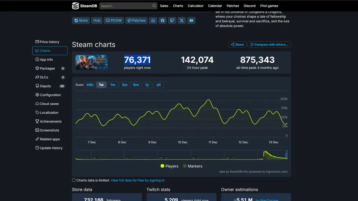
Task: Open Depots in the sidebar
Action: coord(50,86)
